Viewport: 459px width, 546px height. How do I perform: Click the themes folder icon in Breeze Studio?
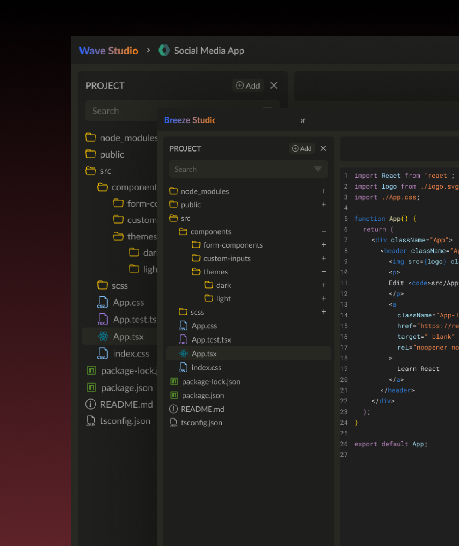pyautogui.click(x=196, y=272)
